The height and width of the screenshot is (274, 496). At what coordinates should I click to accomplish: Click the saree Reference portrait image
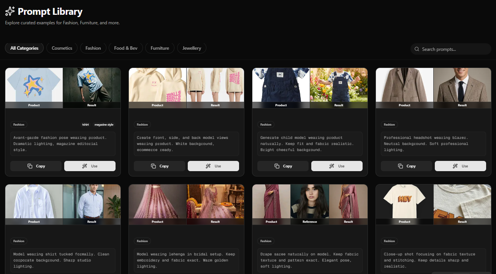coord(310,202)
